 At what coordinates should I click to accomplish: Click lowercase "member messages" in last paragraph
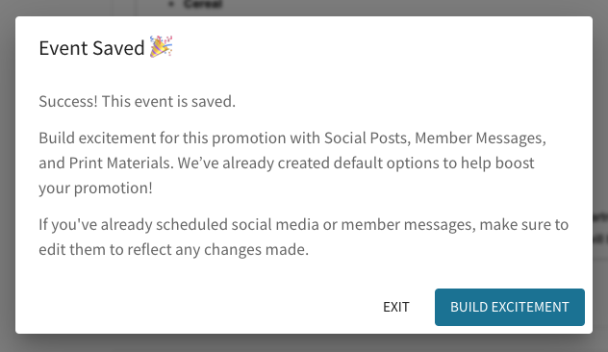coord(408,224)
